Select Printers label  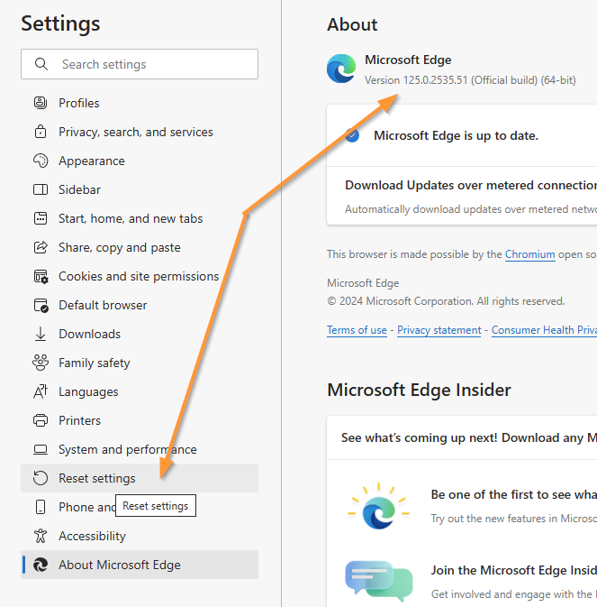[79, 420]
